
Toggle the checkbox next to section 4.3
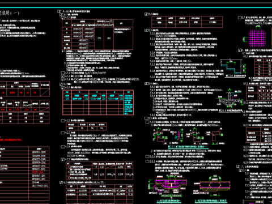(x=61, y=182)
